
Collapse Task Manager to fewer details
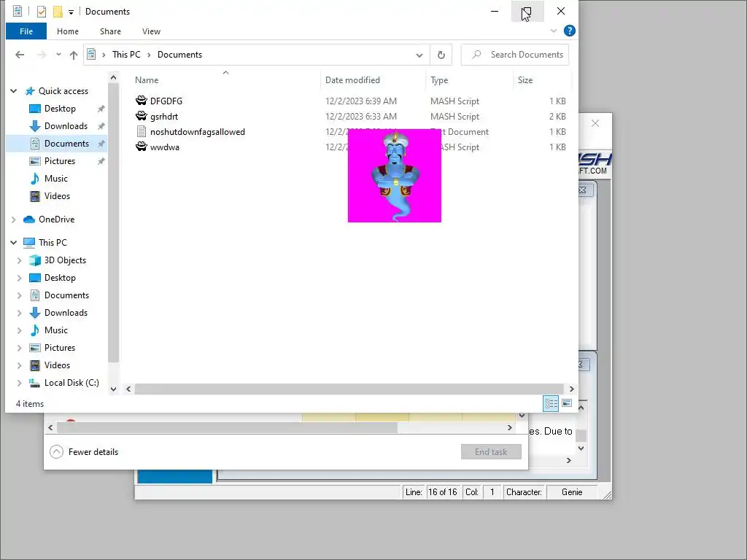coord(84,452)
